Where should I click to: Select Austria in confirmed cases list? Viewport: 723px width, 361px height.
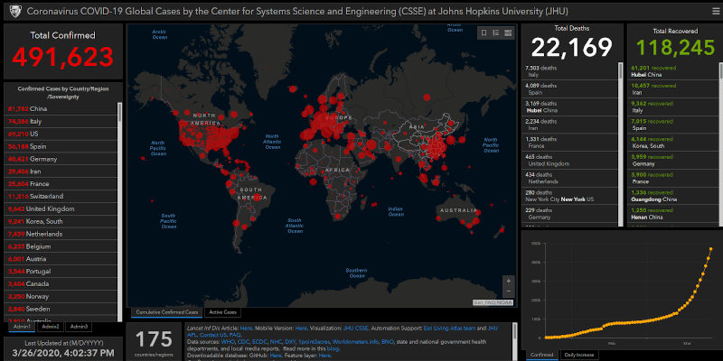pyautogui.click(x=61, y=259)
